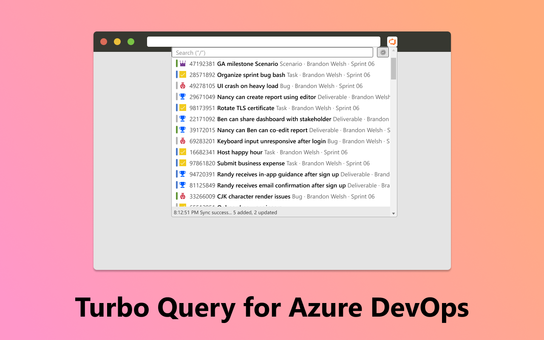Open work item 39172015 Nancy can Ben can co-edit report
This screenshot has height=340, width=544.
click(x=261, y=130)
